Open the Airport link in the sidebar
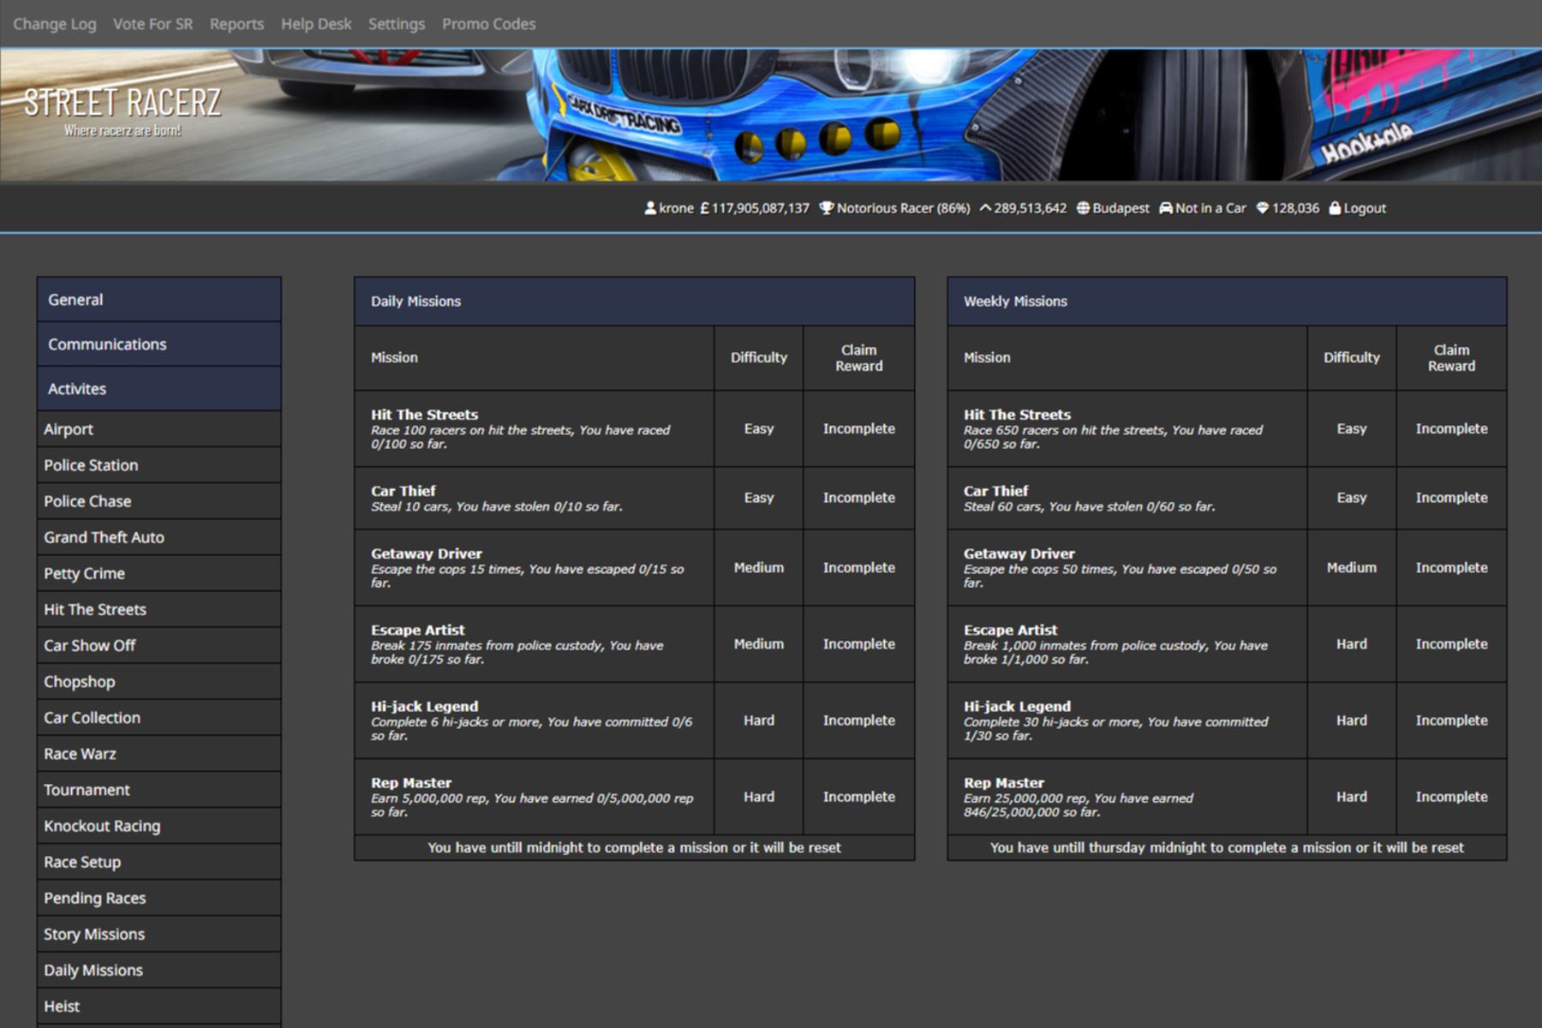Image resolution: width=1542 pixels, height=1028 pixels. click(159, 429)
